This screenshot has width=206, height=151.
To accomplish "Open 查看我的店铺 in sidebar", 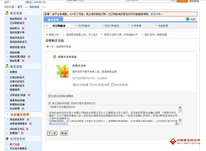I will (x=17, y=100).
